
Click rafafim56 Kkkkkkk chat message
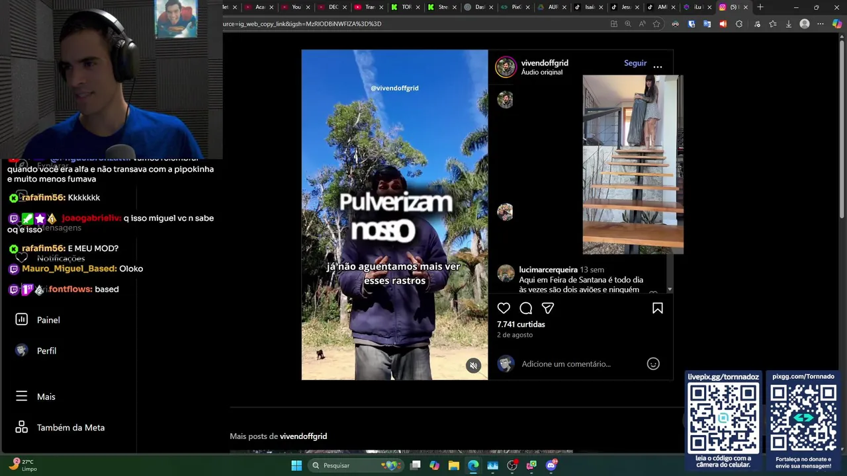point(54,198)
